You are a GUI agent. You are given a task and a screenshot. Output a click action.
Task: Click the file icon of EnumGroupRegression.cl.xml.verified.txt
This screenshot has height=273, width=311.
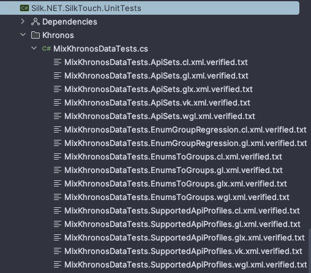(58, 129)
